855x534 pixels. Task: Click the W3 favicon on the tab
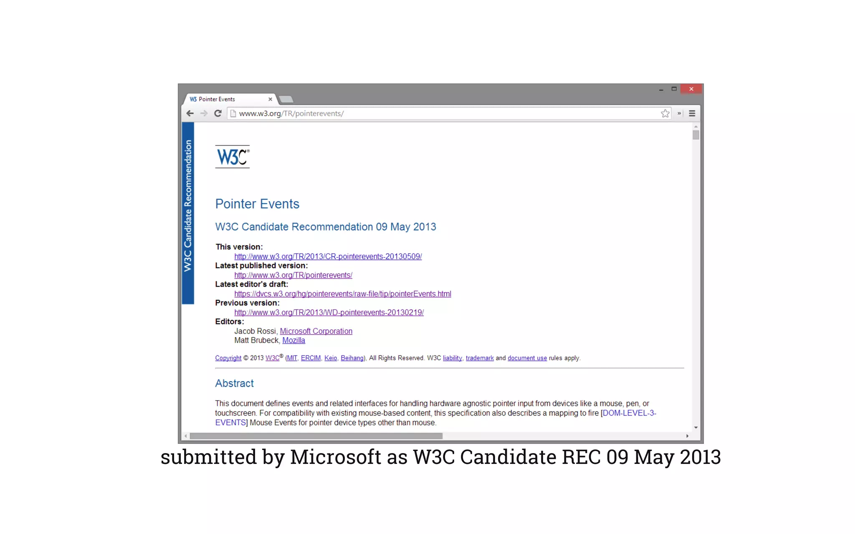193,99
